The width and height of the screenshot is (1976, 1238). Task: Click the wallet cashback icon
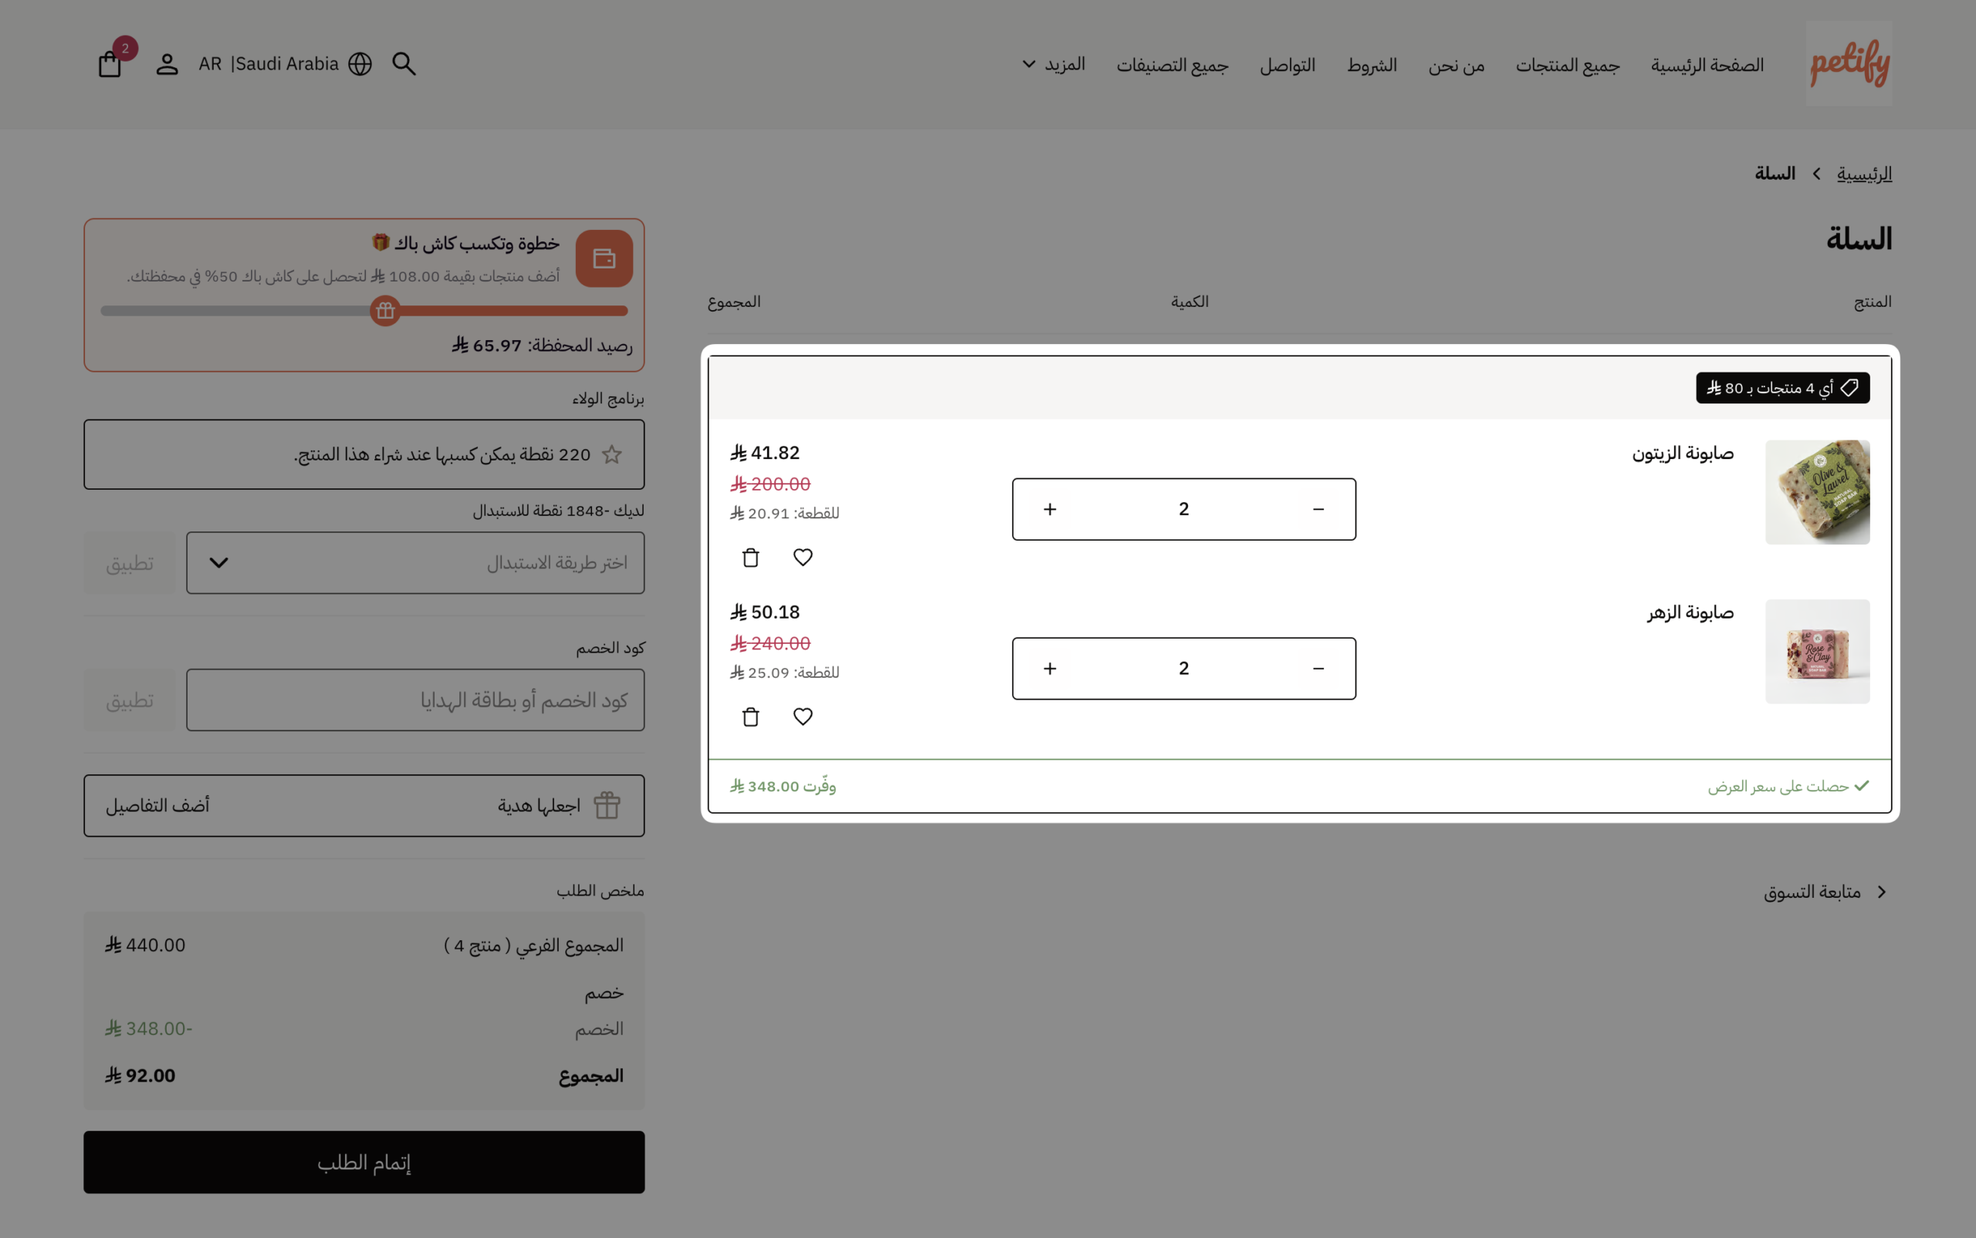(x=604, y=258)
